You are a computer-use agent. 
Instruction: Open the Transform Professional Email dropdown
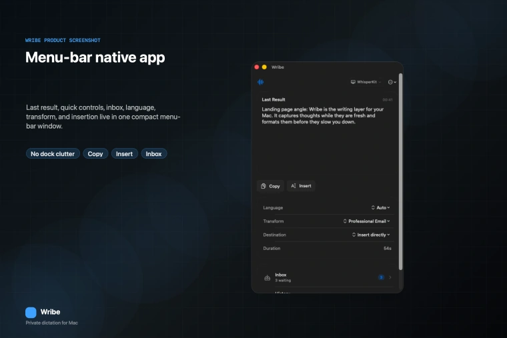366,221
